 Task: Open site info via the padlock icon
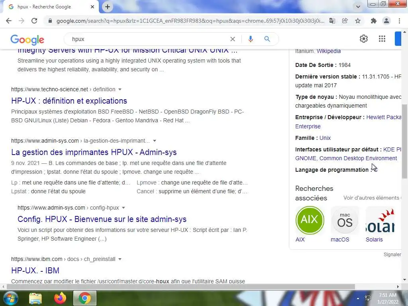50,21
